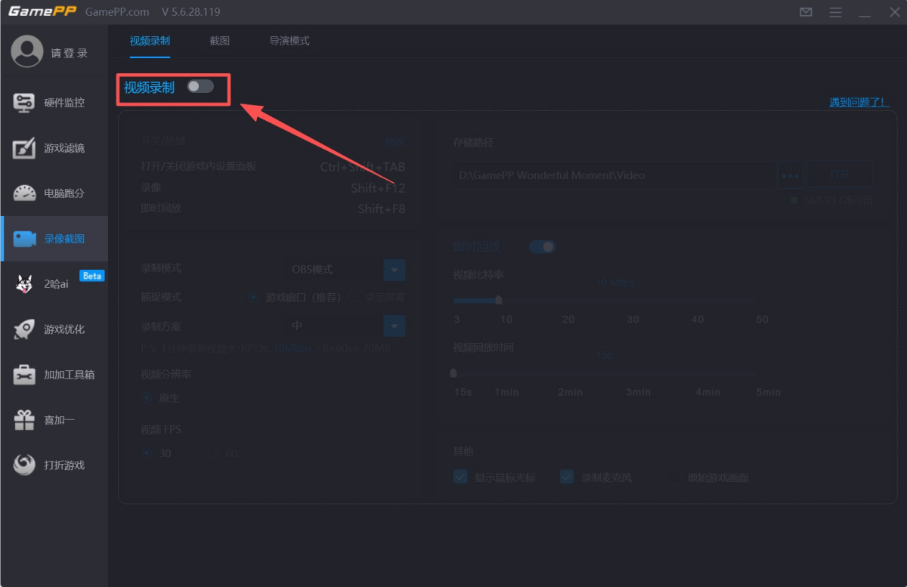Open the hamburger menu in title bar
Screen dimensions: 907x587
tap(835, 13)
